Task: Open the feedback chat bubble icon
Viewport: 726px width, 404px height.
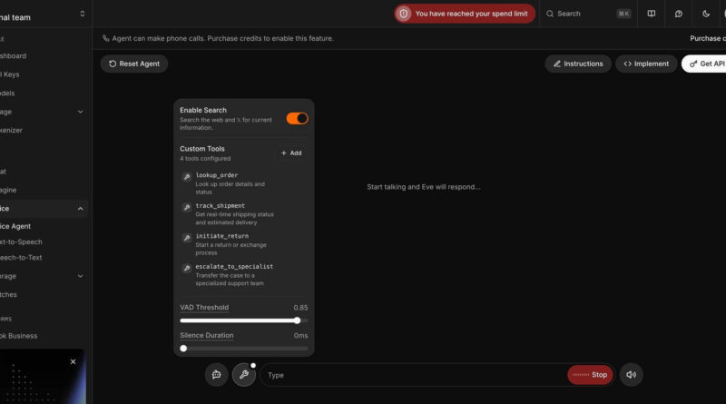Action: tap(678, 14)
